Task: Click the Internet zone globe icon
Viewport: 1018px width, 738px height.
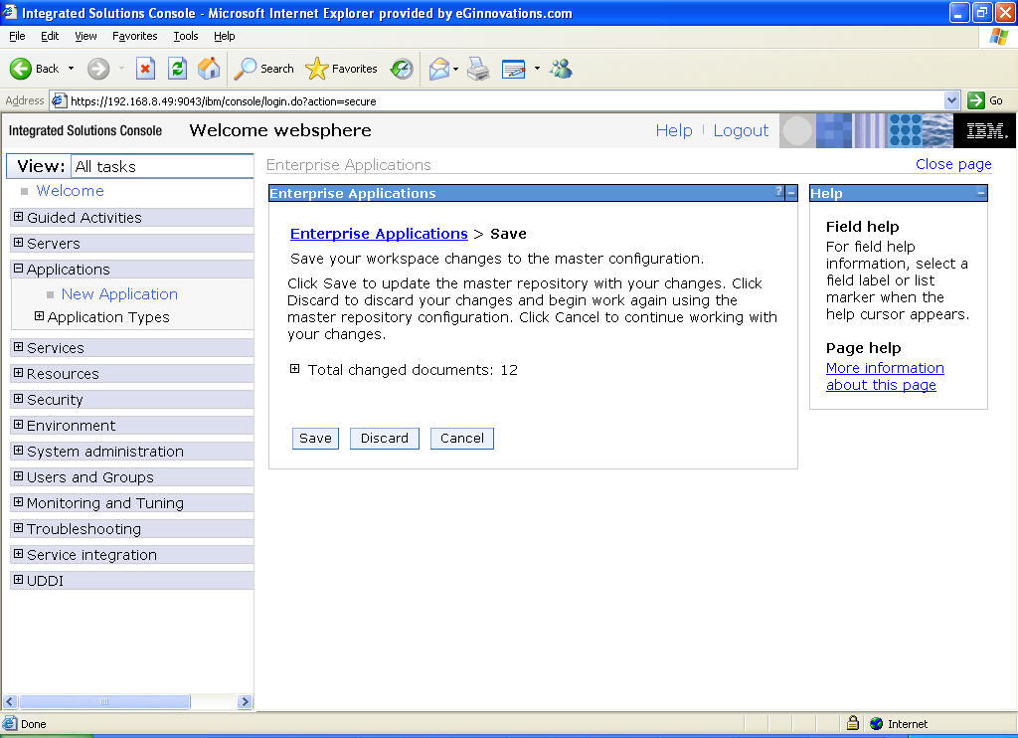Action: tap(877, 723)
